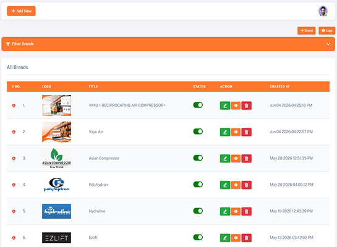This screenshot has height=247, width=337.
Task: Click the + Brand button
Action: pos(307,30)
